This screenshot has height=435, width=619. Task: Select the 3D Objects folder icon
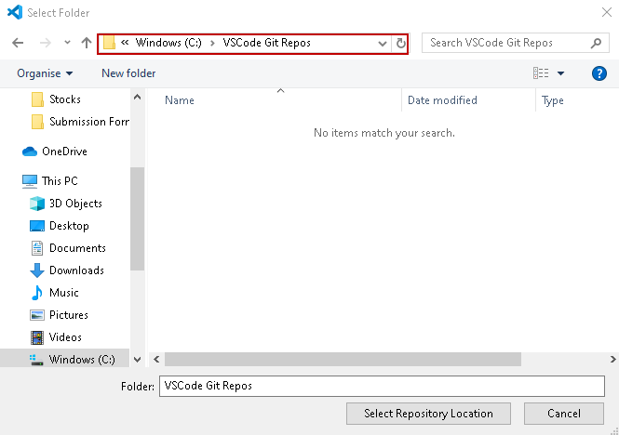[x=37, y=204]
